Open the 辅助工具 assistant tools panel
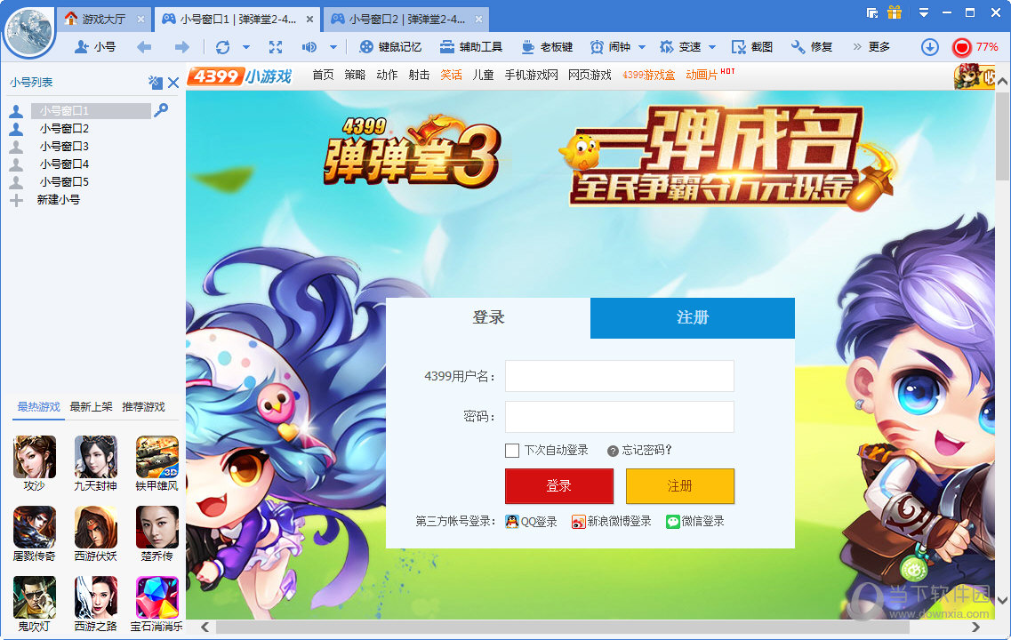The height and width of the screenshot is (640, 1011). [x=470, y=46]
